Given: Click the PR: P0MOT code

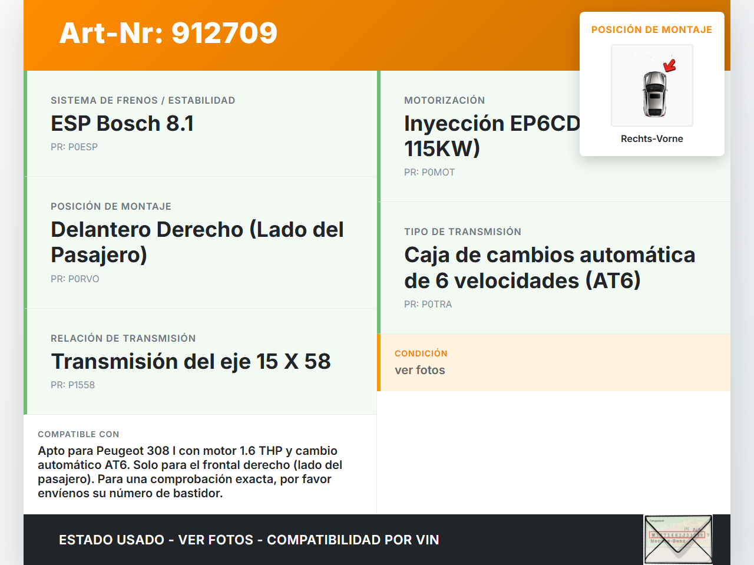Looking at the screenshot, I should pos(429,172).
